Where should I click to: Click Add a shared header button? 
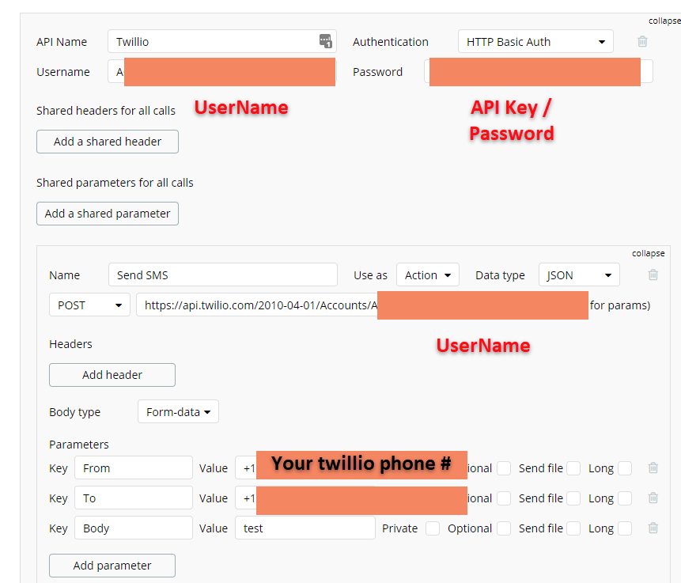(108, 142)
